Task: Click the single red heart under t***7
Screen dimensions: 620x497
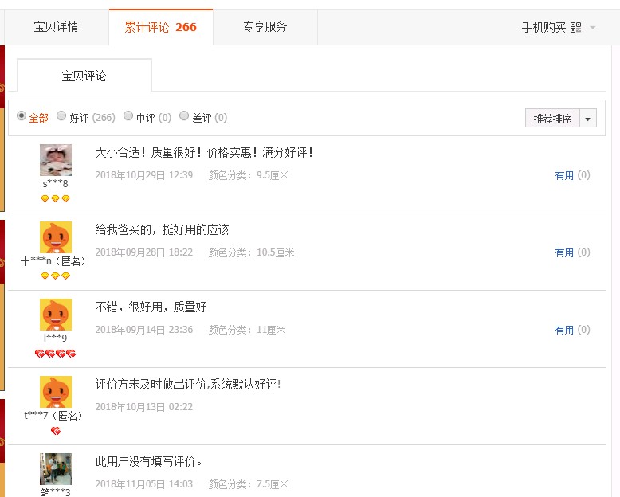Action: point(56,431)
